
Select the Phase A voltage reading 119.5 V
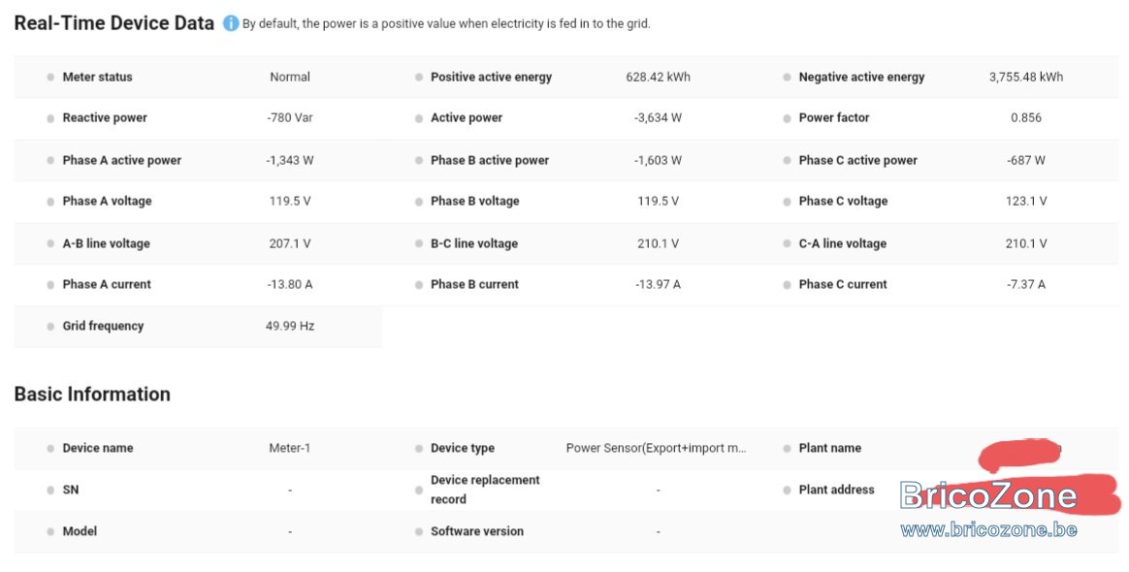tap(290, 202)
